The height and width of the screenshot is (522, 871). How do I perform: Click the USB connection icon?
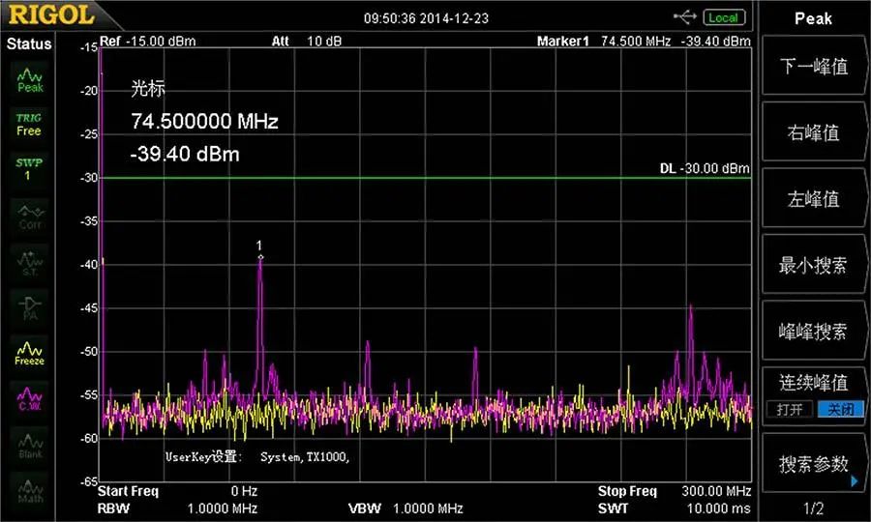(x=685, y=17)
